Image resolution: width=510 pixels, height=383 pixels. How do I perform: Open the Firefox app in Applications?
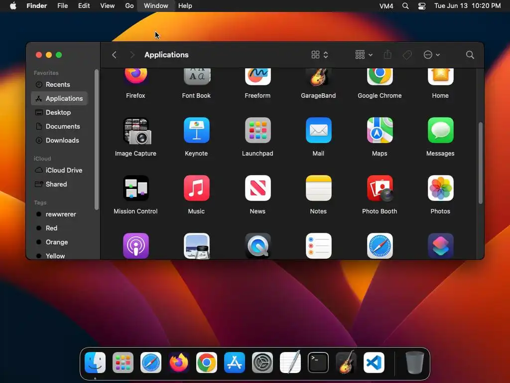135,77
